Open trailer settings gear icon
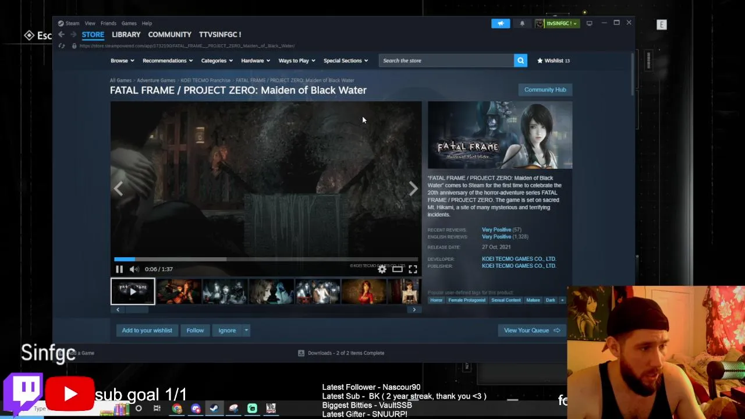745x419 pixels. 382,269
